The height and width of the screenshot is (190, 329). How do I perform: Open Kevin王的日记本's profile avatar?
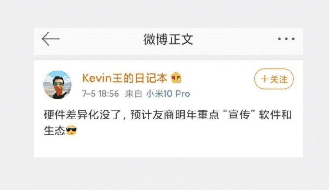point(57,85)
